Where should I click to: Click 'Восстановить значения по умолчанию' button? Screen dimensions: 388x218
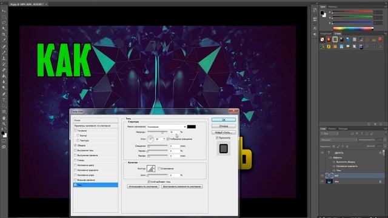(x=182, y=187)
